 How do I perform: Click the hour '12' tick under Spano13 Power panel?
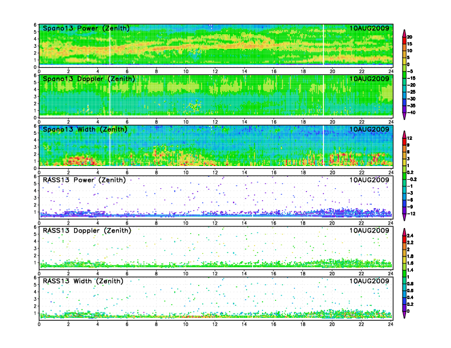(215, 71)
